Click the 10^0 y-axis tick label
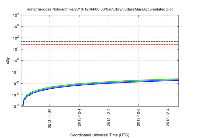 pyautogui.click(x=16, y=61)
